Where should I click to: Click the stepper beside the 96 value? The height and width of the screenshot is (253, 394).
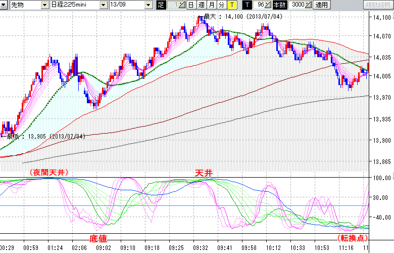pyautogui.click(x=268, y=5)
